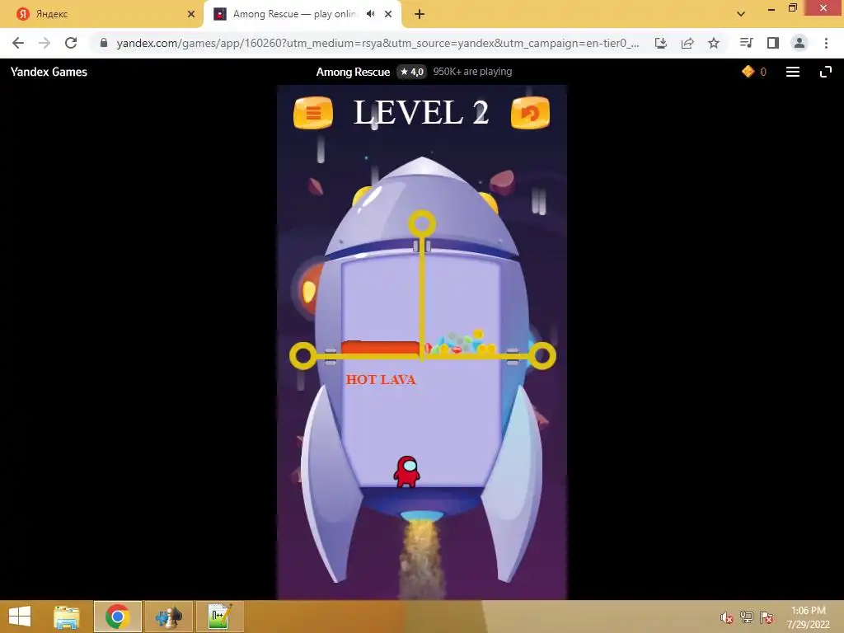Close the Among Rescue tab

tap(388, 14)
